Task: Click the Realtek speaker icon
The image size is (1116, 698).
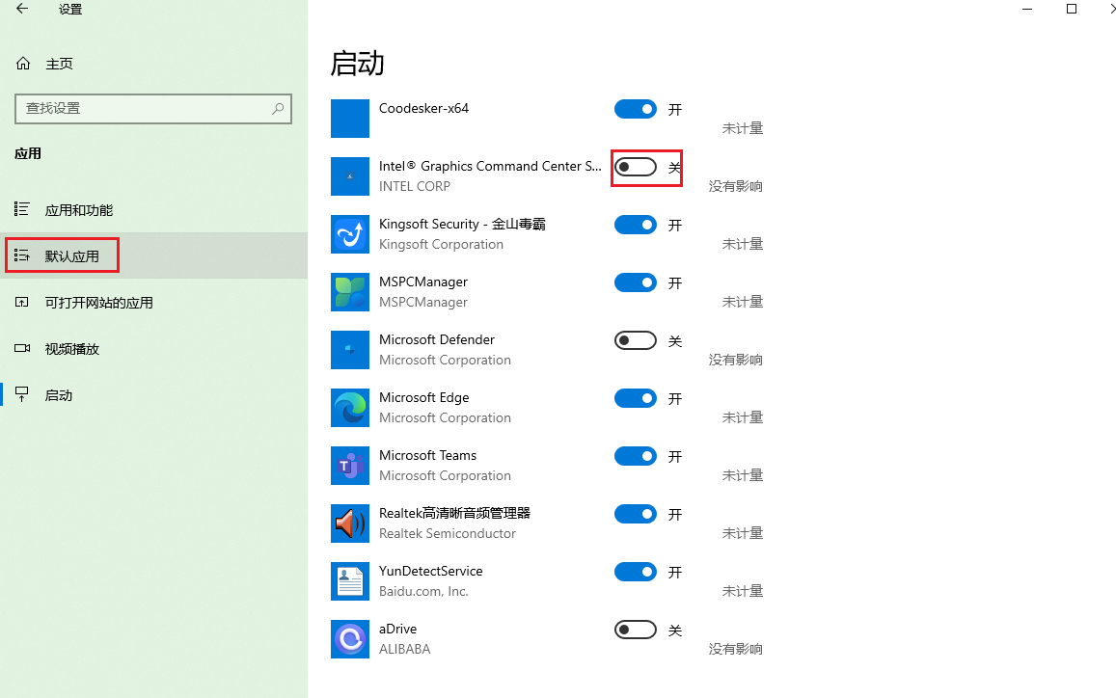Action: pyautogui.click(x=349, y=523)
